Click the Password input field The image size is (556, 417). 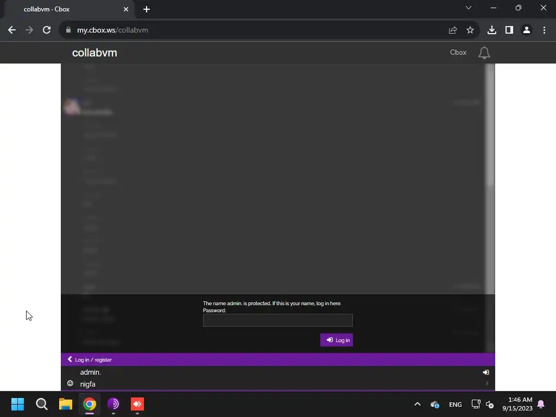click(x=277, y=320)
